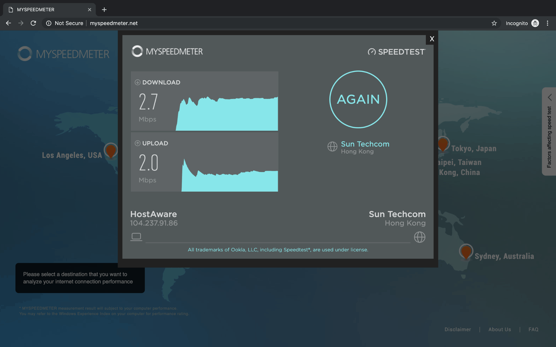Click the Kong, China map label
556x347 pixels.
pos(459,172)
